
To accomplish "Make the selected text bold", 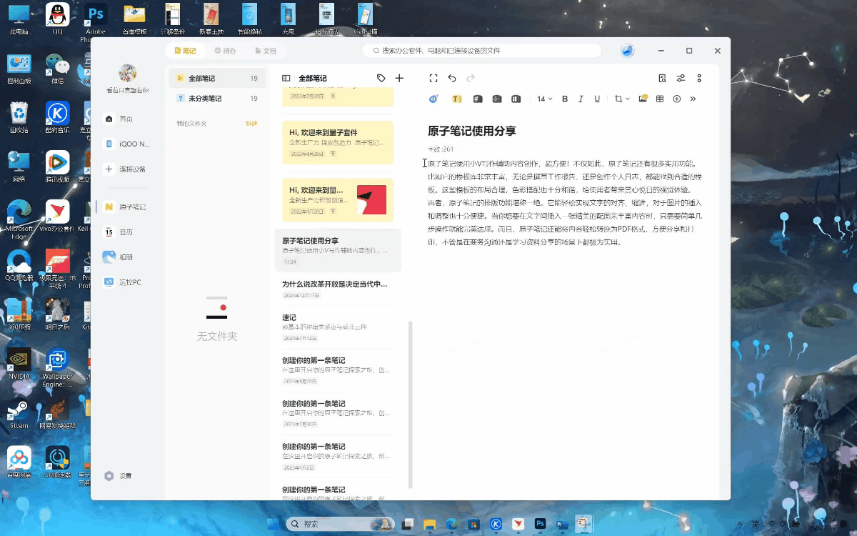I will pyautogui.click(x=565, y=99).
